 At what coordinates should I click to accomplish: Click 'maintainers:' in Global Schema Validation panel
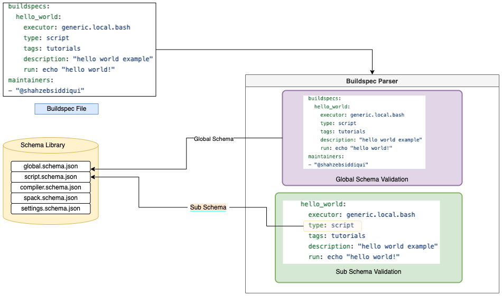pyautogui.click(x=326, y=157)
